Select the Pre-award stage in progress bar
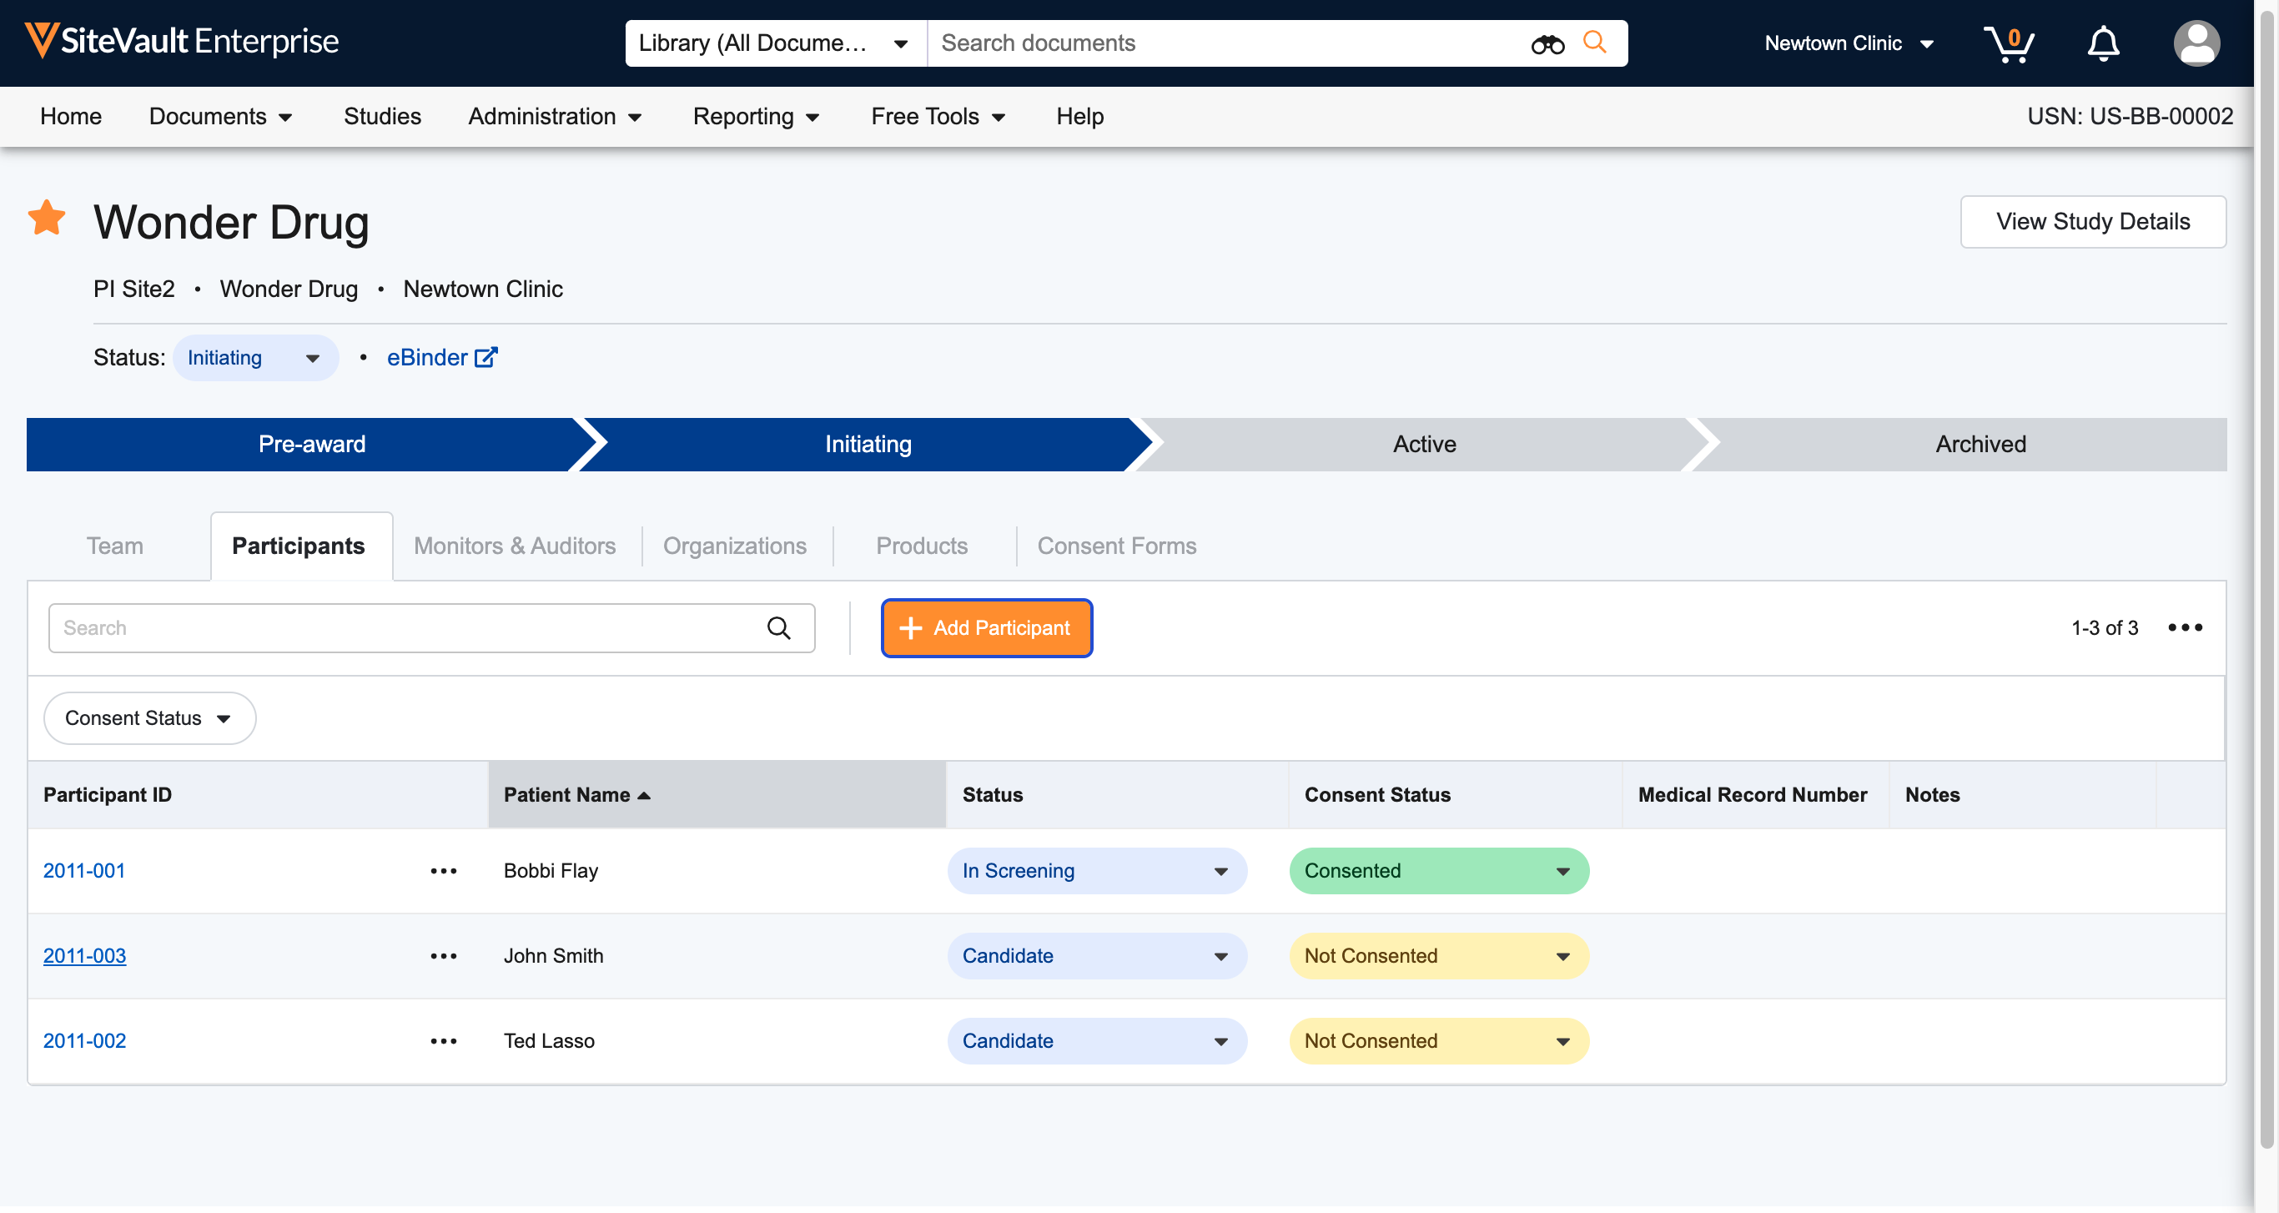Image resolution: width=2279 pixels, height=1213 pixels. pos(311,445)
